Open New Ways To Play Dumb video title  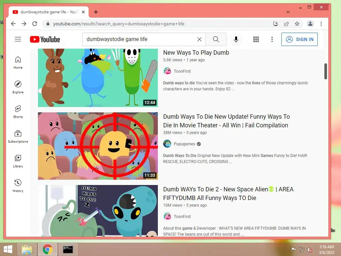pos(196,52)
